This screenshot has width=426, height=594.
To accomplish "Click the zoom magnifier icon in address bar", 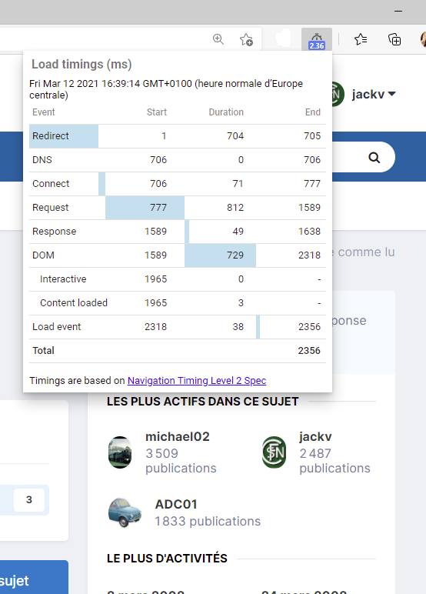I will click(218, 39).
